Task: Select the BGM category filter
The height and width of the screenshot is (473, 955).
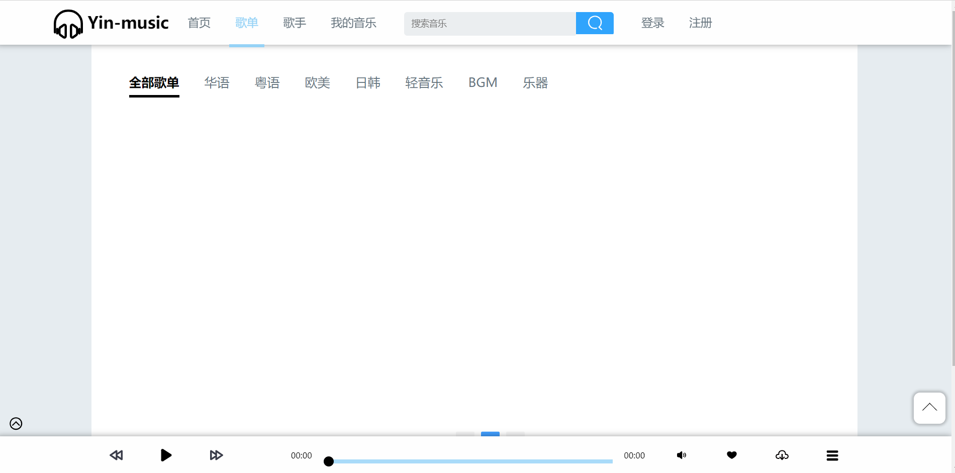Action: coord(483,82)
